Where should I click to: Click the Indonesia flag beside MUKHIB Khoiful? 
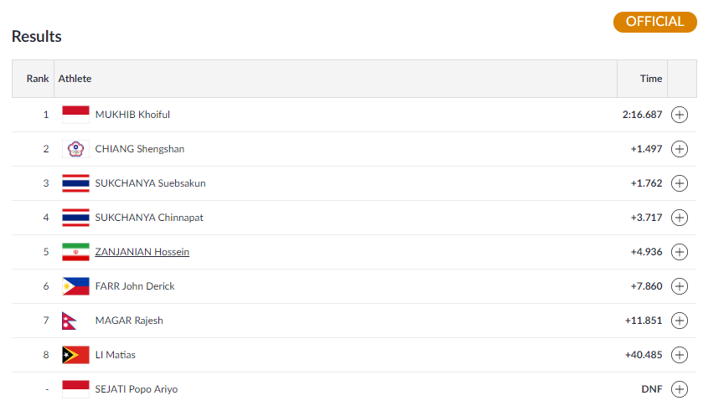[75, 115]
